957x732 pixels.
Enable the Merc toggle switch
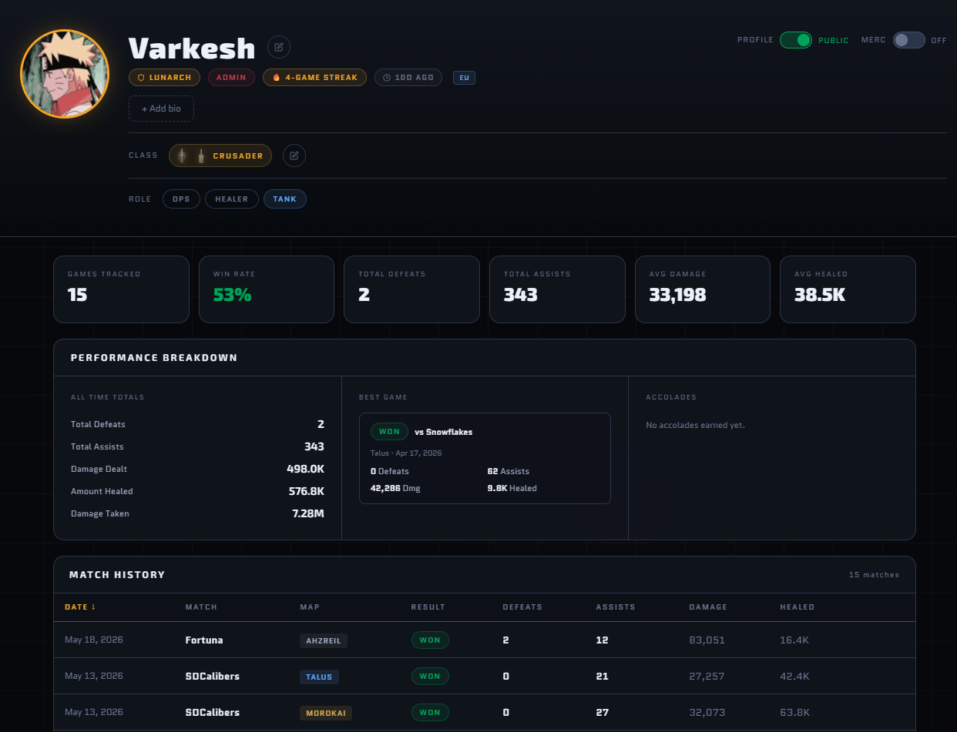(x=909, y=40)
